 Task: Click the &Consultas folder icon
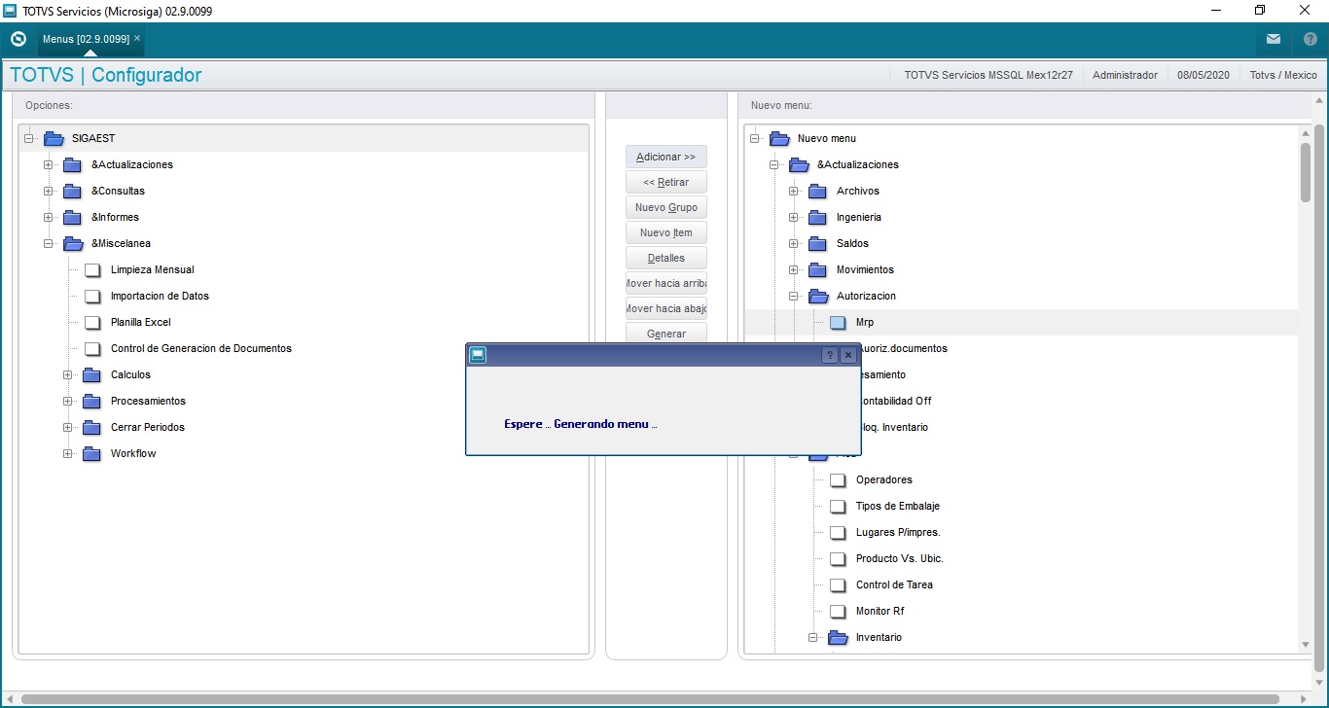[73, 191]
